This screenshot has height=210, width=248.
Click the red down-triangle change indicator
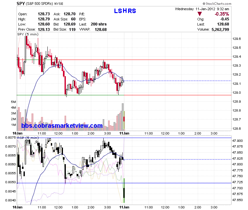[x=200, y=14]
